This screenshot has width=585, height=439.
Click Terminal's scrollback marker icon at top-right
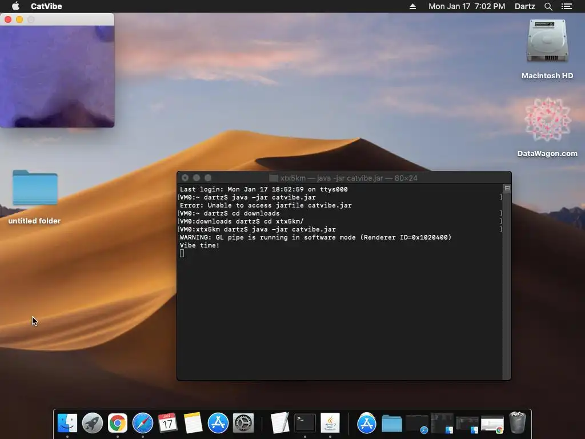point(507,188)
